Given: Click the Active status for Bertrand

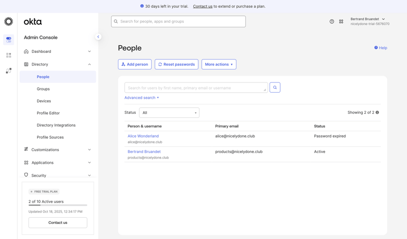Looking at the screenshot, I should click(319, 152).
